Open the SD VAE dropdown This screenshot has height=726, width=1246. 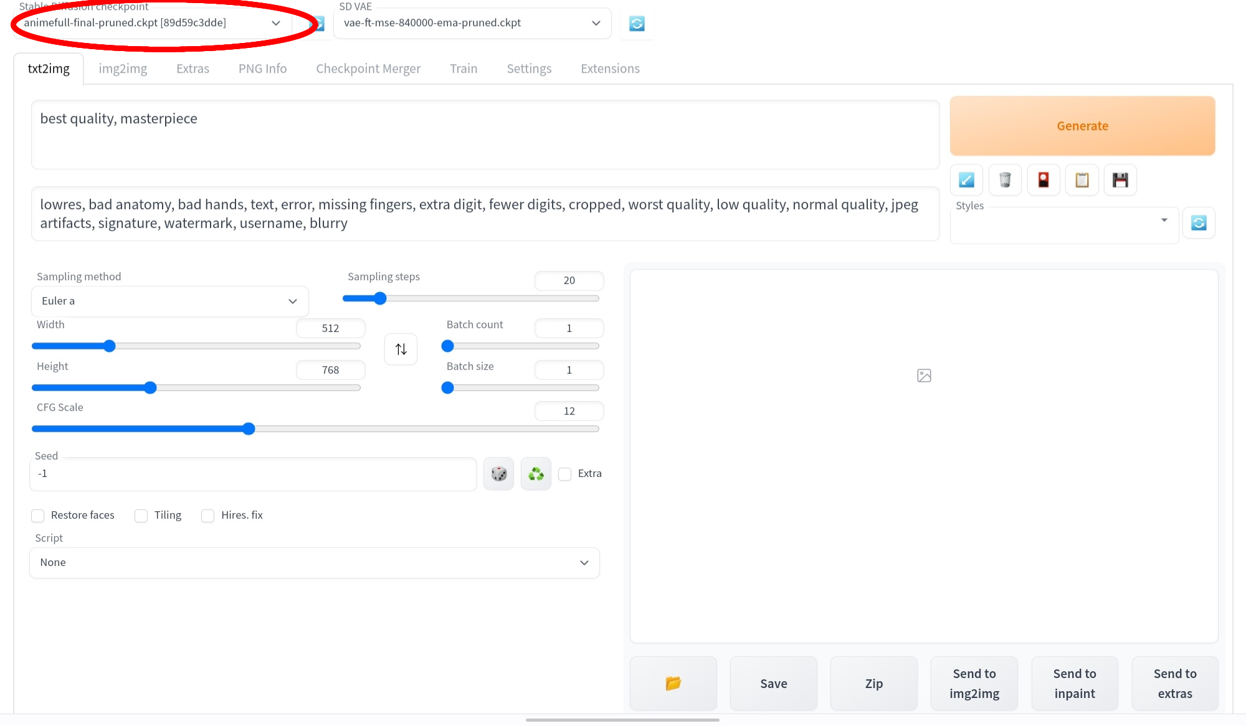click(472, 23)
